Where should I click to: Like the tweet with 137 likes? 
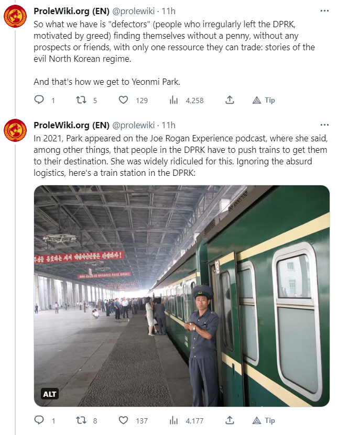click(124, 420)
